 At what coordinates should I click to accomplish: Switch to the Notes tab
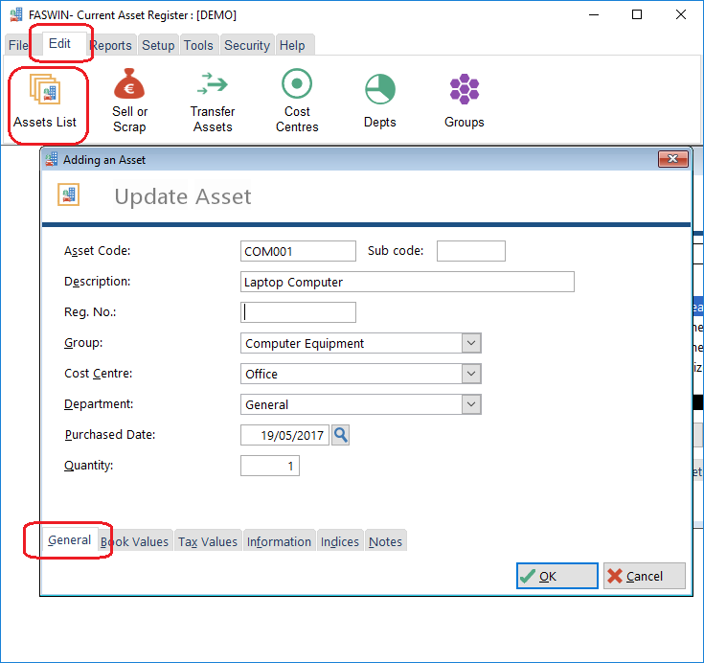click(385, 541)
